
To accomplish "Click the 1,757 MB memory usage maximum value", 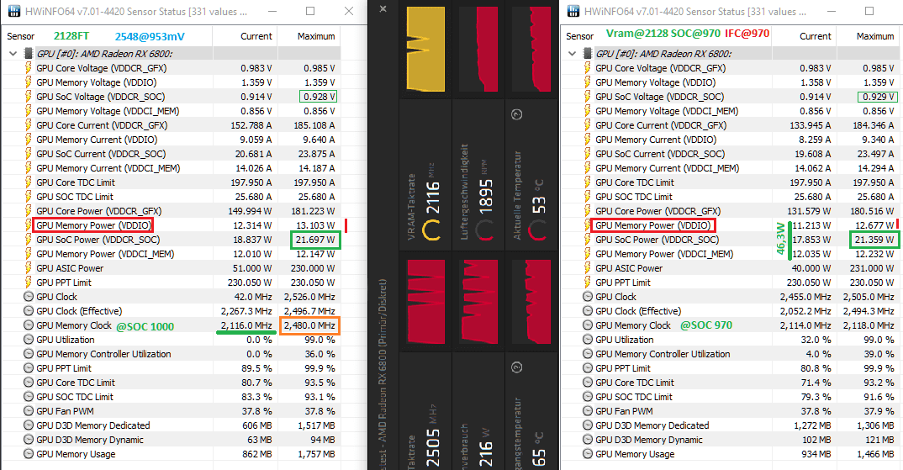I will point(316,454).
